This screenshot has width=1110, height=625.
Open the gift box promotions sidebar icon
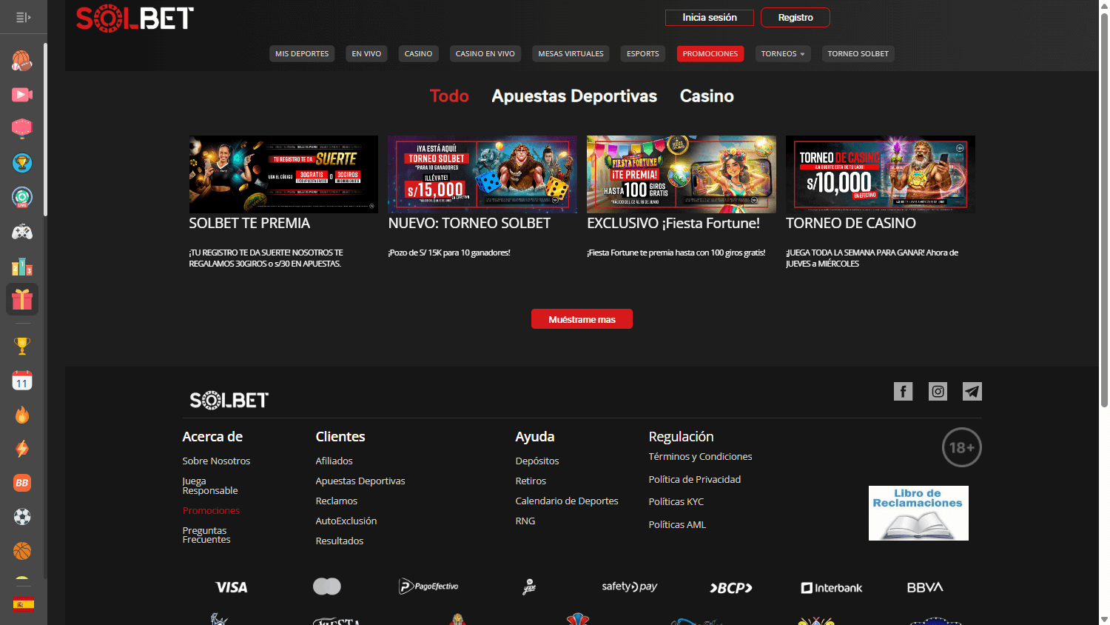pos(22,299)
